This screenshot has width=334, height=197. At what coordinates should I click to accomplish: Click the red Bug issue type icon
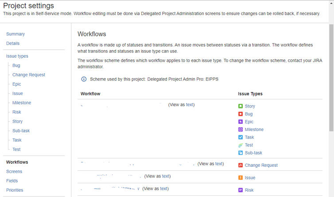[241, 114]
